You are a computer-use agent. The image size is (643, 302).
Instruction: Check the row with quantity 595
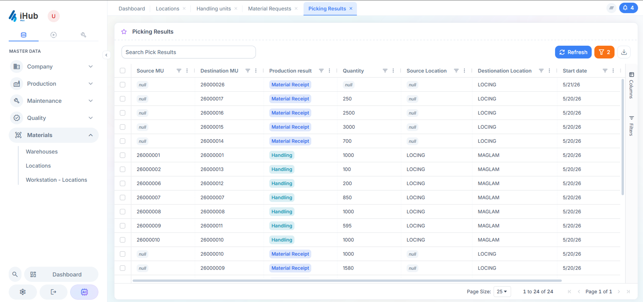(x=123, y=226)
